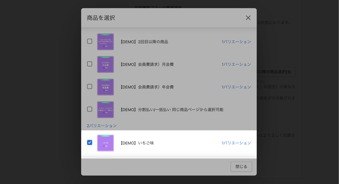Close the 商品を選択 dialog with X icon
Viewport: 339px width, 184px height.
point(248,18)
